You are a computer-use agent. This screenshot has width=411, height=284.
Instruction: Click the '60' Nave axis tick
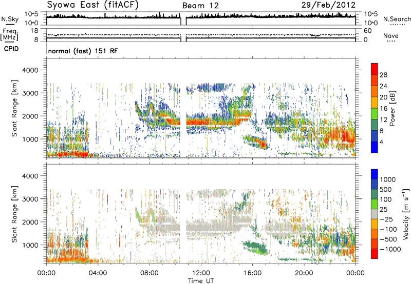[x=367, y=31]
